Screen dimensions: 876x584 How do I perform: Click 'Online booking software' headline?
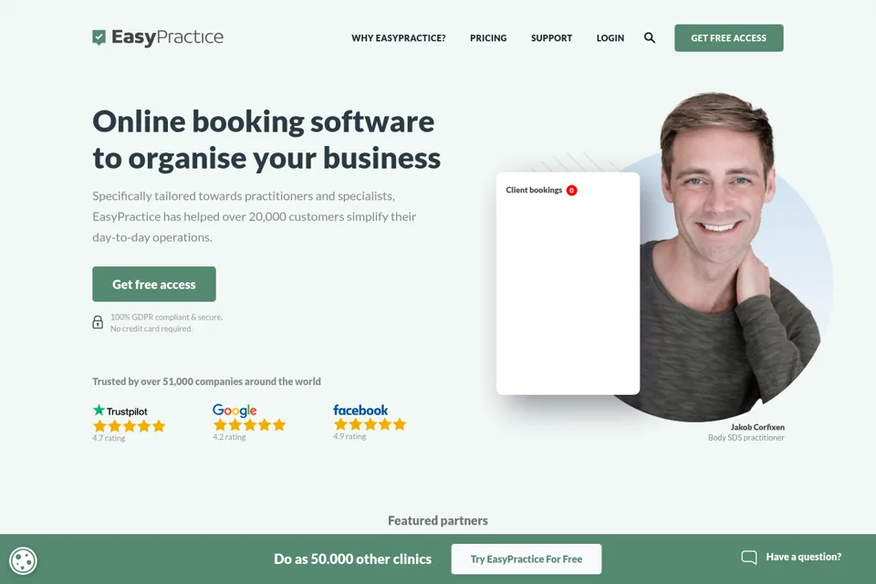click(263, 121)
